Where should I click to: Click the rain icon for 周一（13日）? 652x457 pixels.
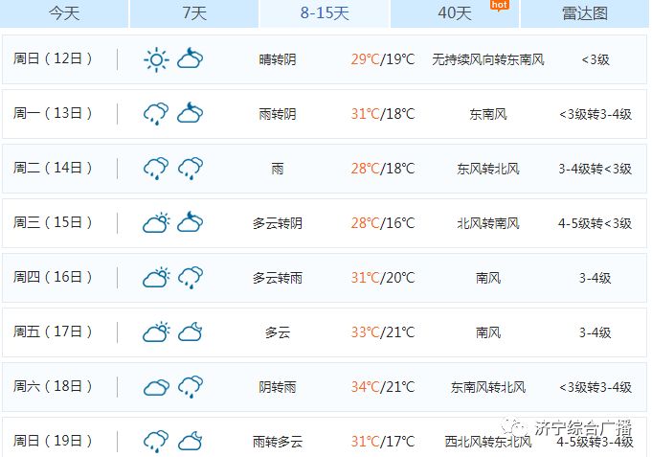pyautogui.click(x=156, y=114)
